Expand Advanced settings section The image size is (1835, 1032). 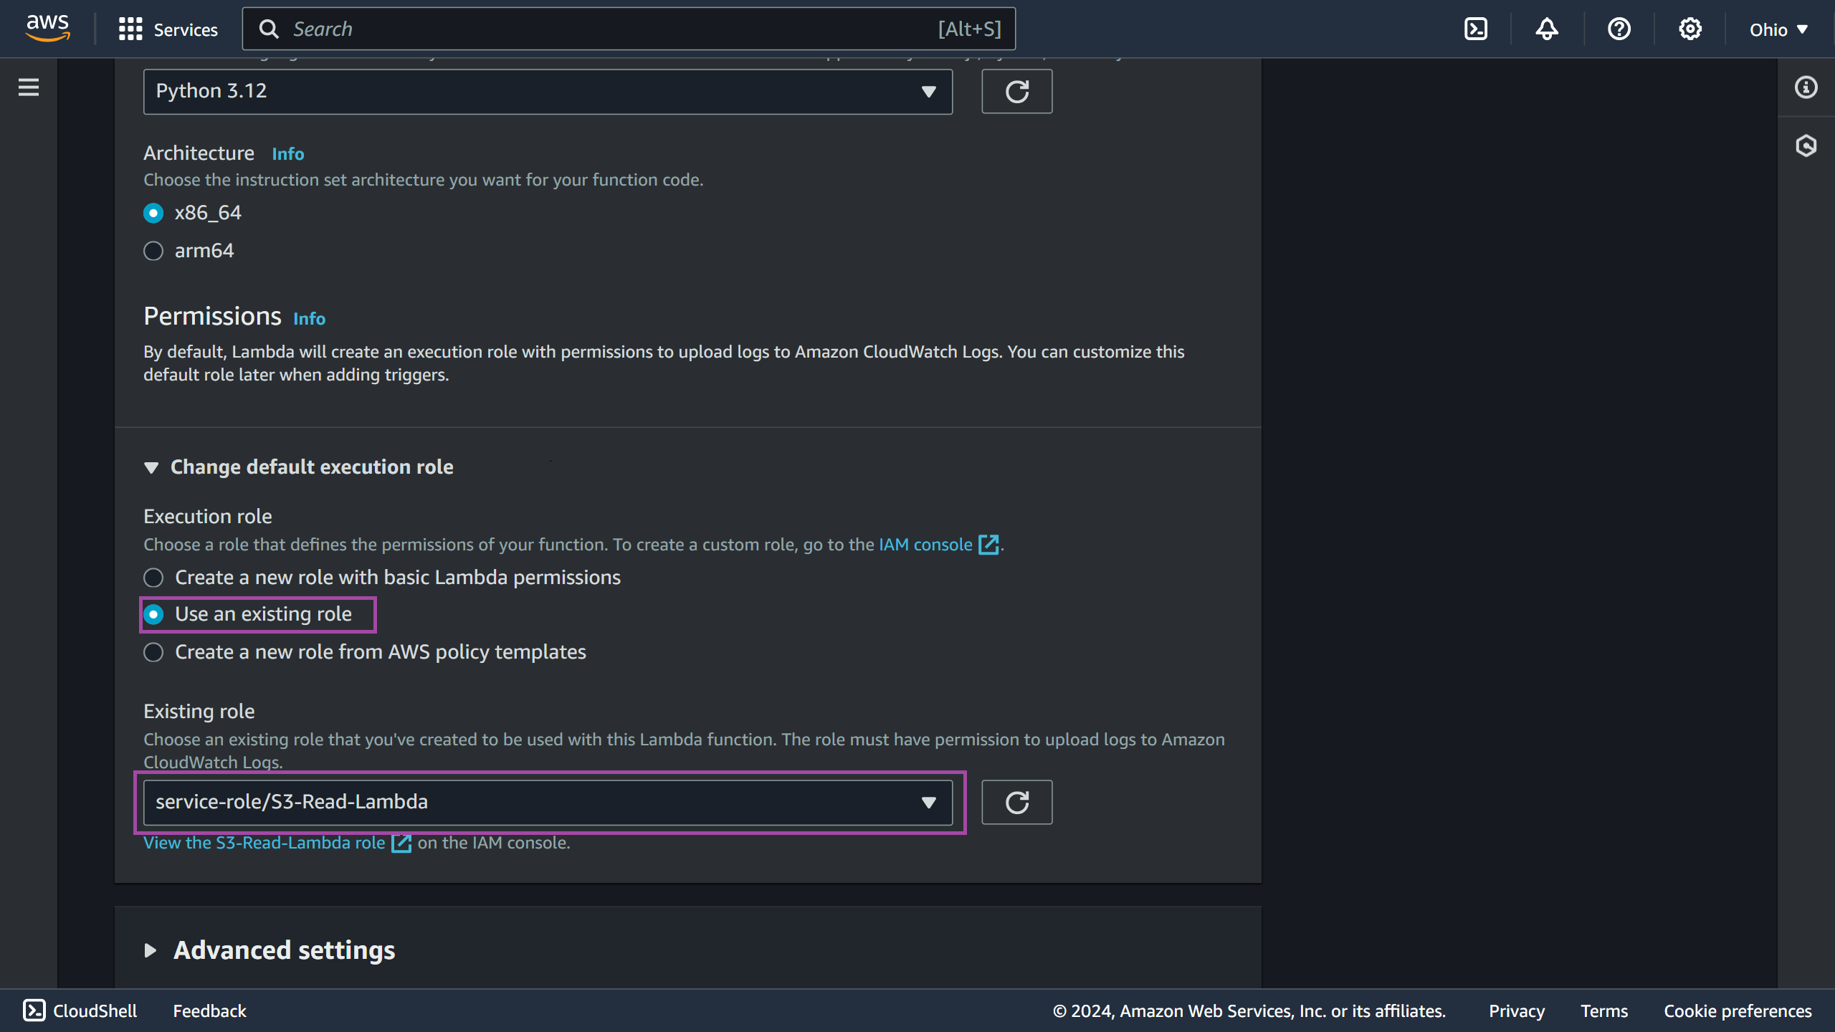coord(284,950)
